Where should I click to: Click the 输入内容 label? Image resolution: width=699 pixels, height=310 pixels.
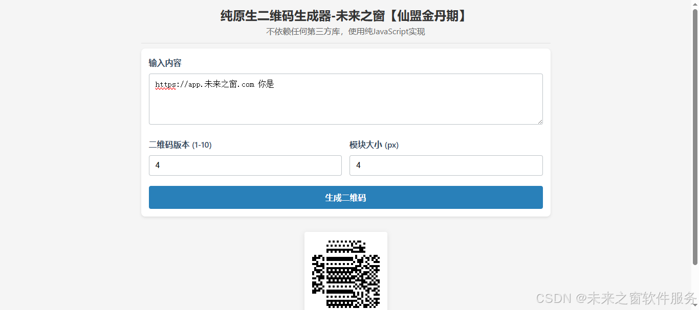click(x=165, y=63)
